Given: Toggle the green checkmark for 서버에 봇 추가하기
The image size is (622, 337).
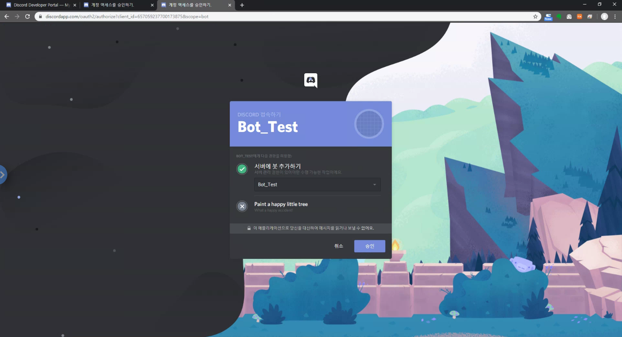Looking at the screenshot, I should point(242,169).
